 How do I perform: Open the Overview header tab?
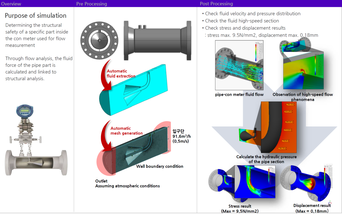point(11,4)
